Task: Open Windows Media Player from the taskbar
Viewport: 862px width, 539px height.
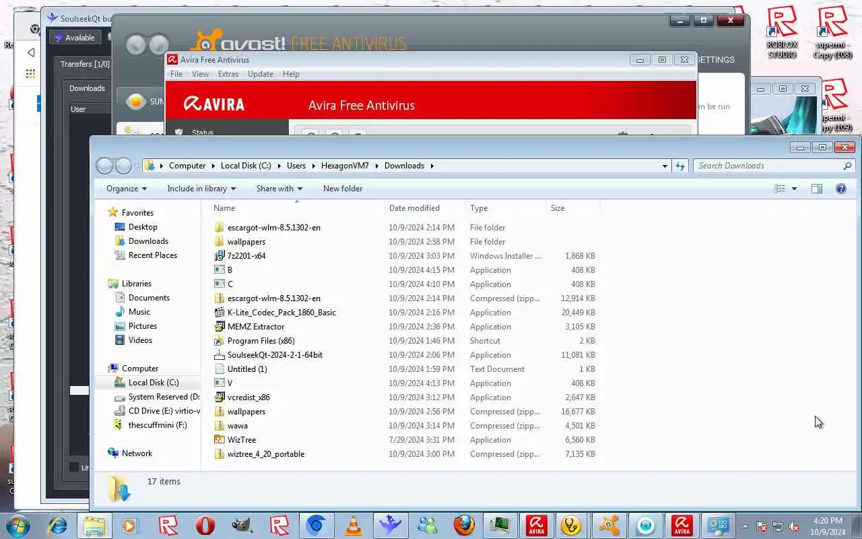Action: (130, 526)
